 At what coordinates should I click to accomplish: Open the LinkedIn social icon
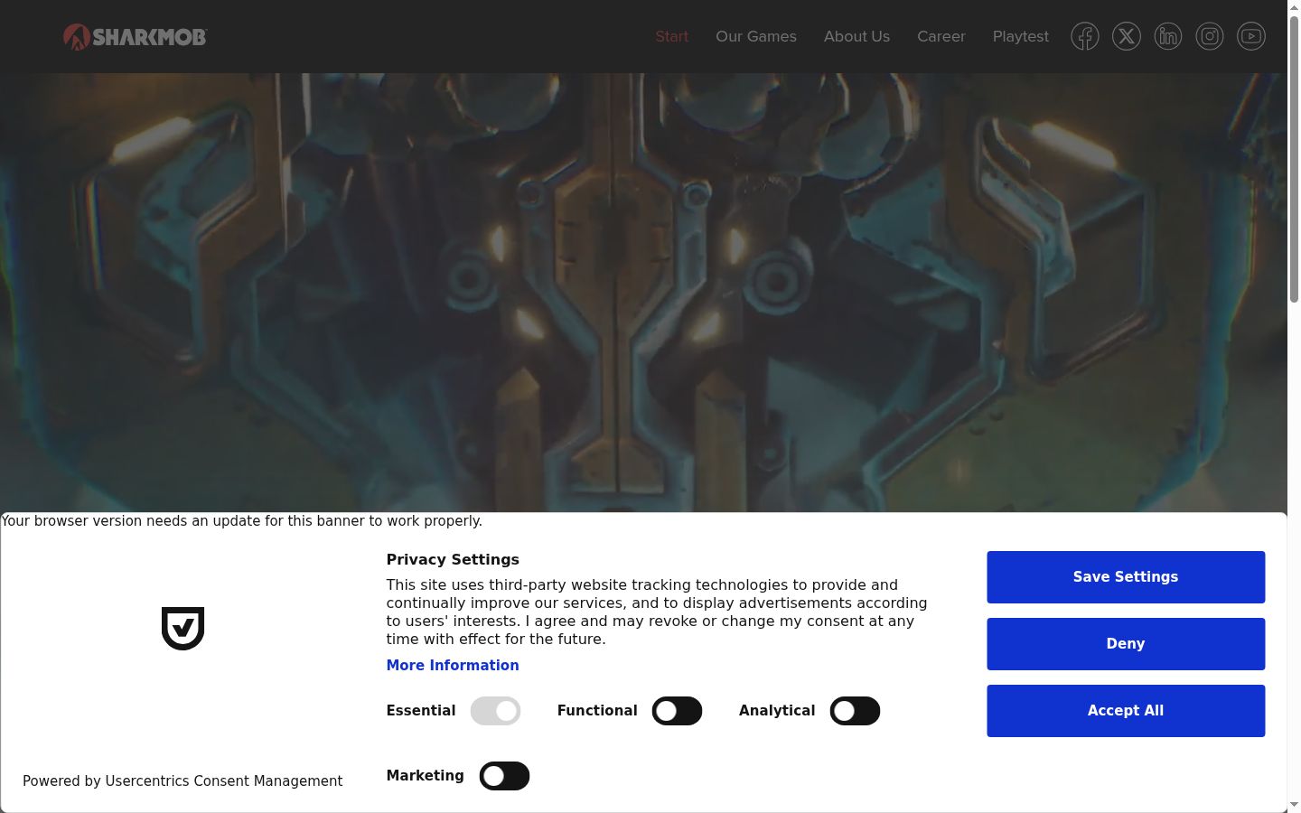pyautogui.click(x=1168, y=36)
